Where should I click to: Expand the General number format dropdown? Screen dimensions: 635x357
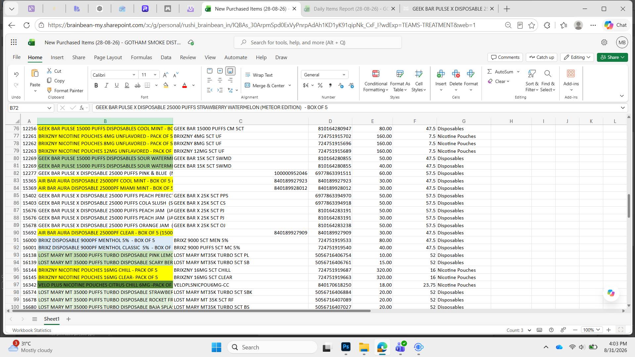point(325,75)
